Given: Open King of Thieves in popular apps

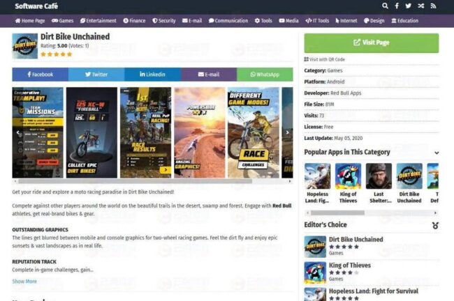Looking at the screenshot, I should pos(348,183).
